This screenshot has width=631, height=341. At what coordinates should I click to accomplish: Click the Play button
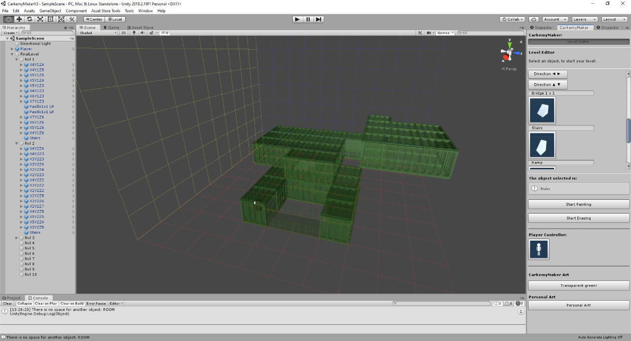click(297, 19)
